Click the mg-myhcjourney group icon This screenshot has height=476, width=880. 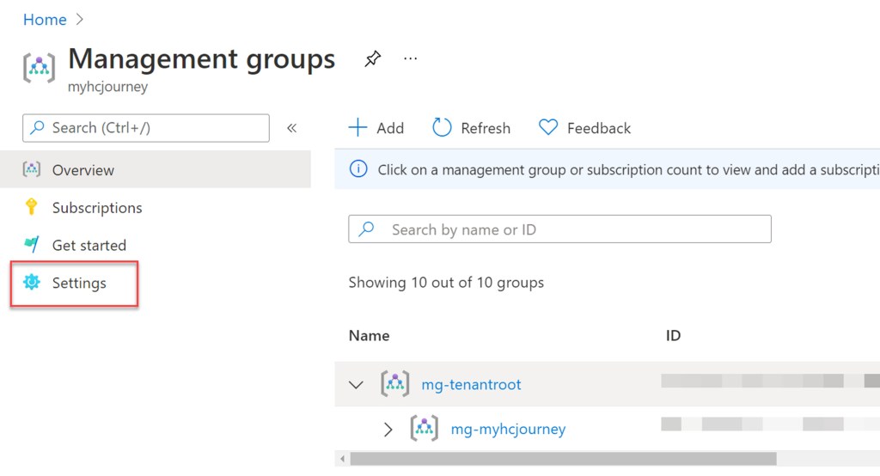[x=425, y=429]
